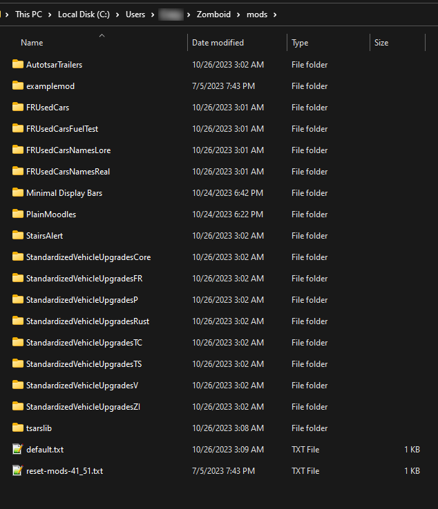Sort by the Date modified column header

218,43
